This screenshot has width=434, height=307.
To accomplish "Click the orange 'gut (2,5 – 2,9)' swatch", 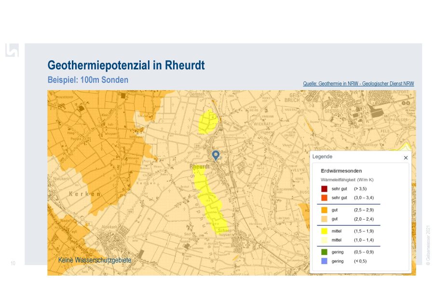I will click(324, 210).
